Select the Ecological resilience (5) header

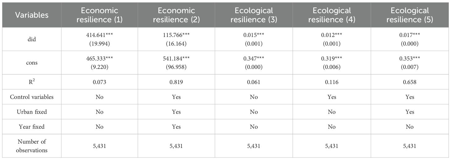coord(410,15)
